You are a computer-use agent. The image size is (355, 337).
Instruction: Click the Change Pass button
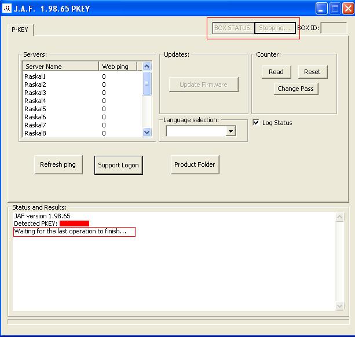[296, 89]
